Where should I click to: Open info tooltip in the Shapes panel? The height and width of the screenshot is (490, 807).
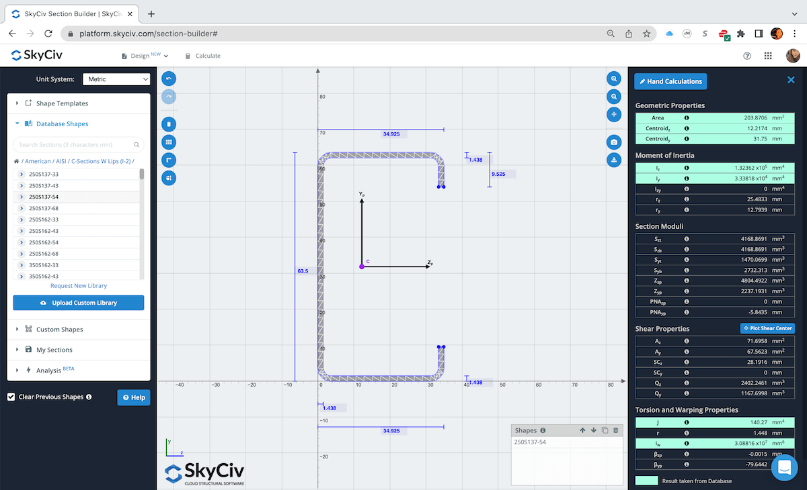click(x=543, y=430)
